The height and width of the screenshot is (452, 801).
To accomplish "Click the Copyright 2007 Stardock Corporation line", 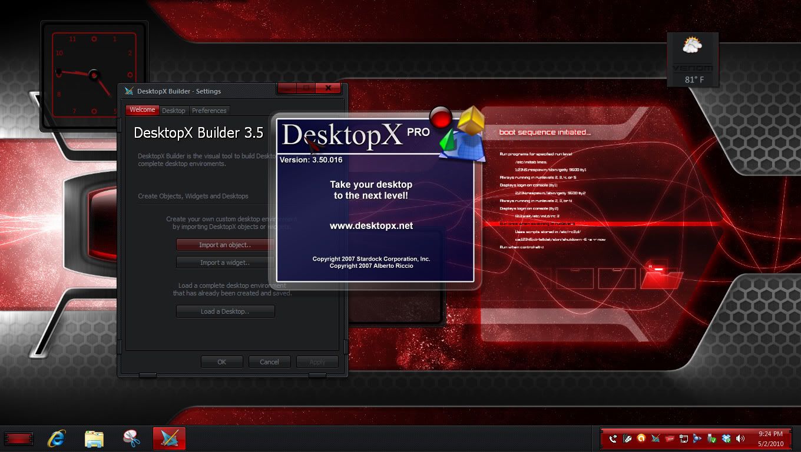I will coord(371,259).
